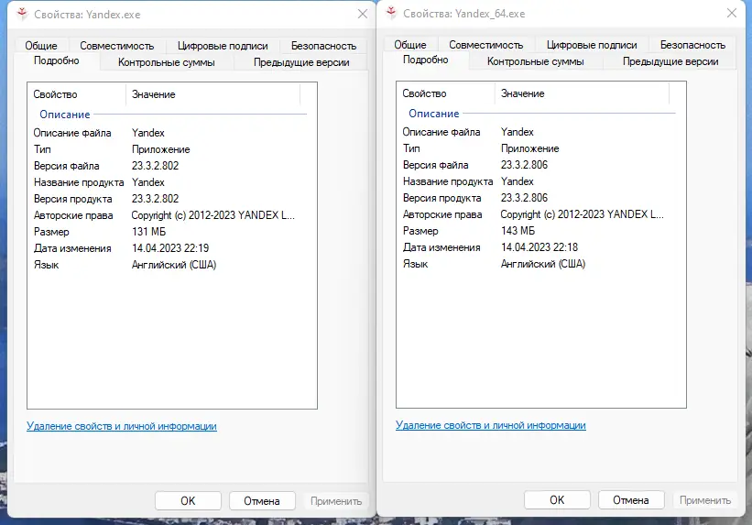This screenshot has height=525, width=752.
Task: Switch to Совместимость tab in Yandex.exe window
Action: [115, 45]
